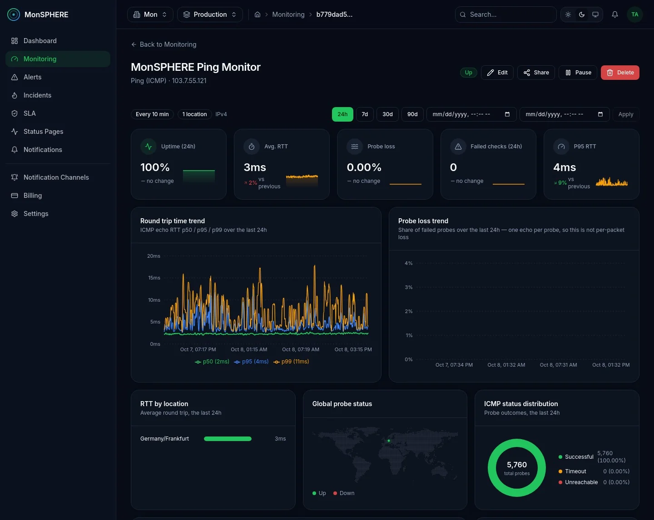Open SLA in the sidebar
Screen dimensions: 654x520
pyautogui.click(x=58, y=113)
